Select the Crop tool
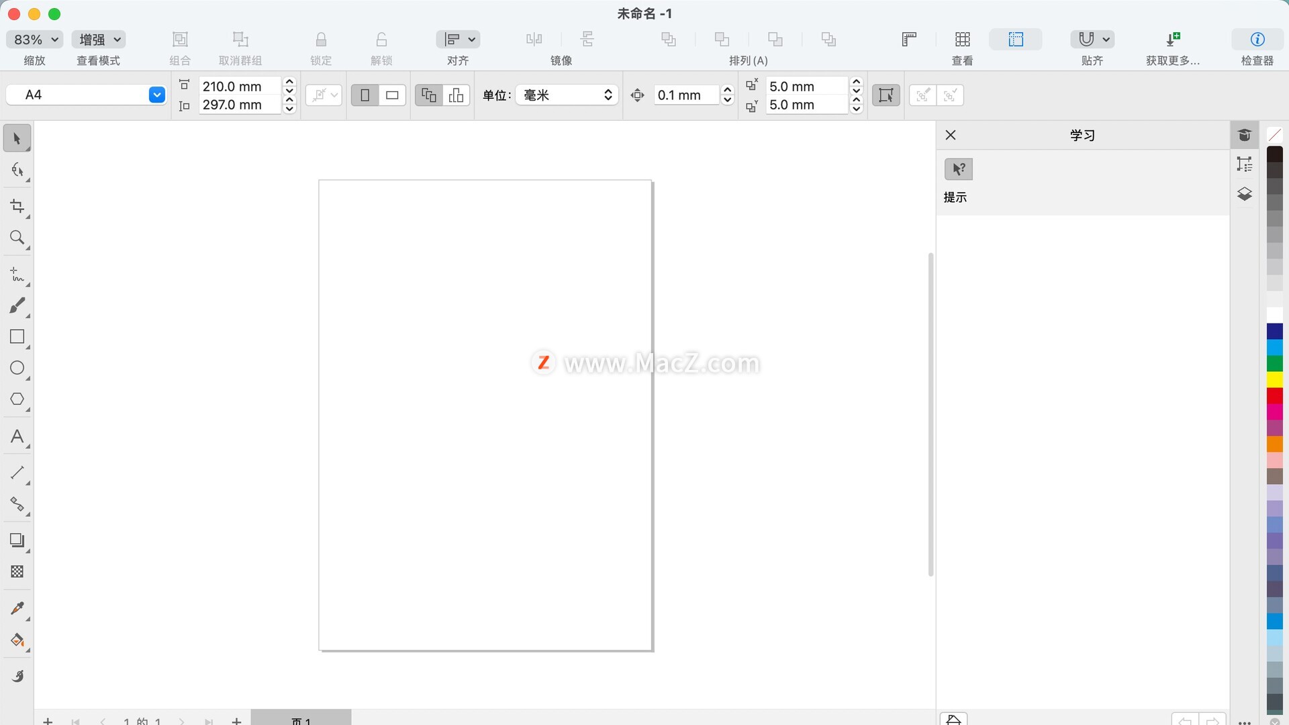This screenshot has width=1289, height=725. pyautogui.click(x=17, y=206)
